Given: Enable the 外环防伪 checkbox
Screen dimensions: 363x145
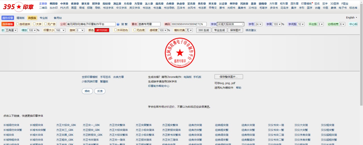Looking at the screenshot, I should [x=115, y=30].
